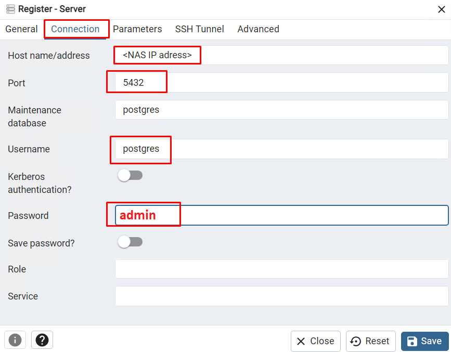The width and height of the screenshot is (451, 352).
Task: Open the Advanced tab
Action: 258,29
